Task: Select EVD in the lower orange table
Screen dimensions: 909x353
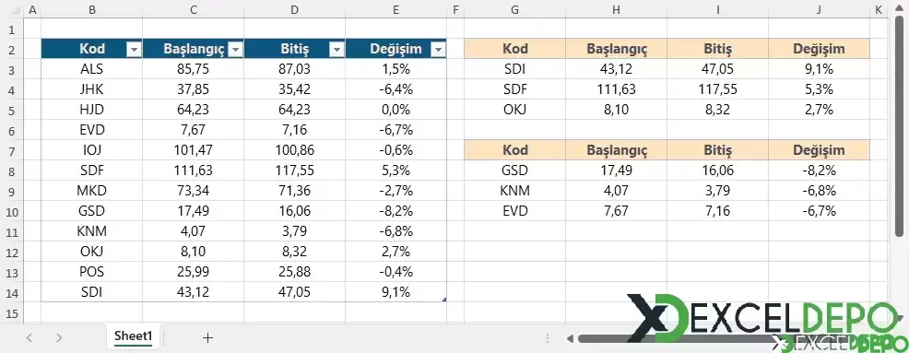Action: pyautogui.click(x=514, y=212)
